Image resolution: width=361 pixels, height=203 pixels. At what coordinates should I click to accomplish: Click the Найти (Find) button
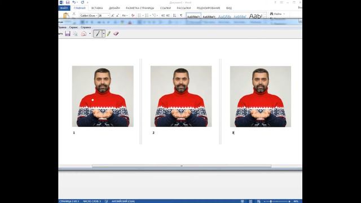point(276,14)
